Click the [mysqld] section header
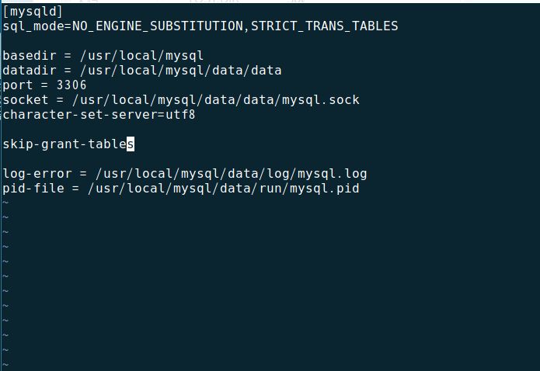540x371 pixels. pos(33,12)
